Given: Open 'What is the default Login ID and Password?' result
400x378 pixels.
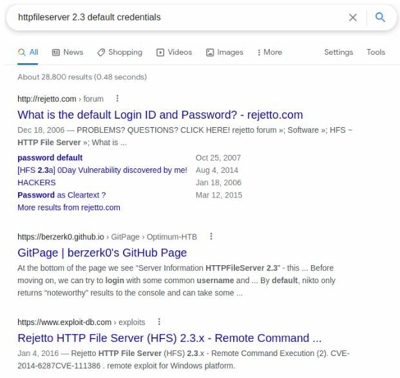Looking at the screenshot, I should tap(160, 115).
